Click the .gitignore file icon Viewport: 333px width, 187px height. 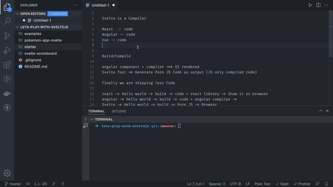click(20, 60)
